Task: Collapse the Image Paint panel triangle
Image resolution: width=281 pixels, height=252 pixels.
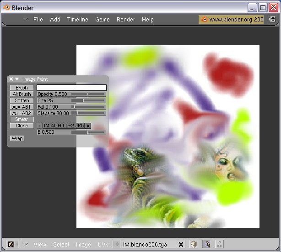Action: pyautogui.click(x=17, y=79)
